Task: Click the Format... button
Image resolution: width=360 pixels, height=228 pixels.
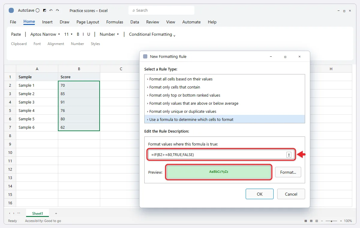Action: (x=288, y=172)
